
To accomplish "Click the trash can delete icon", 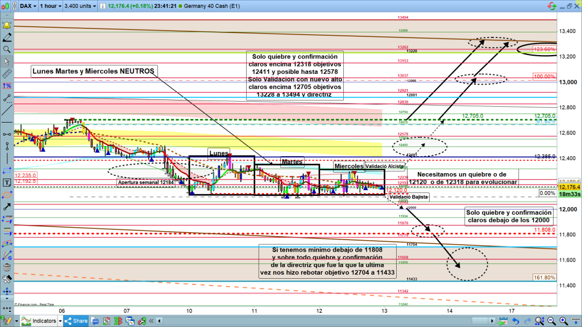I will pyautogui.click(x=7, y=267).
